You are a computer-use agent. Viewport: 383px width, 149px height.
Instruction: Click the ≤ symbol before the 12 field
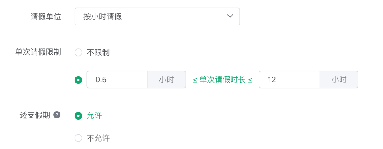point(250,80)
